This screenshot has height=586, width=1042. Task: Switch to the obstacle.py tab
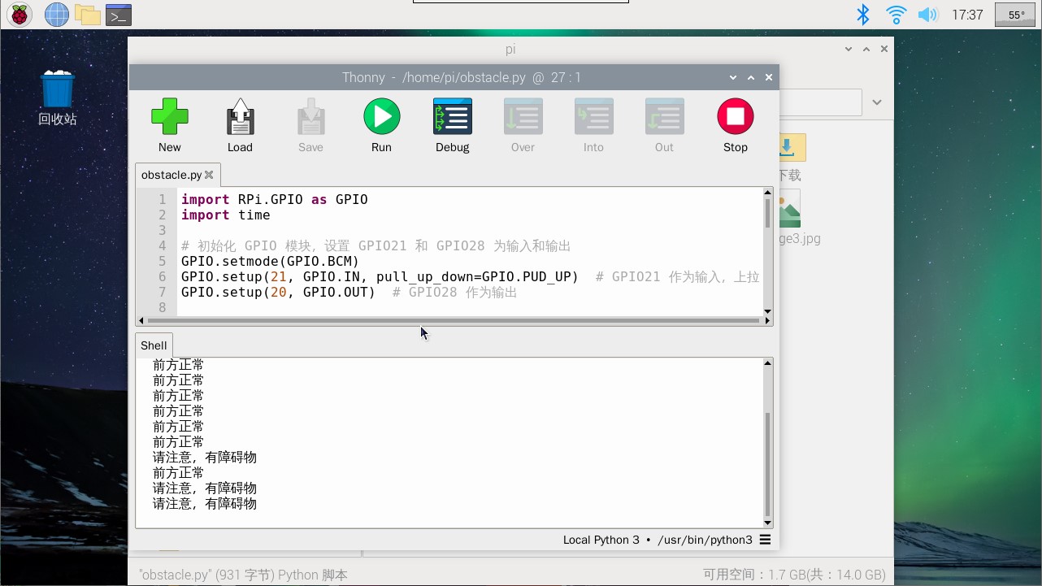pos(171,175)
